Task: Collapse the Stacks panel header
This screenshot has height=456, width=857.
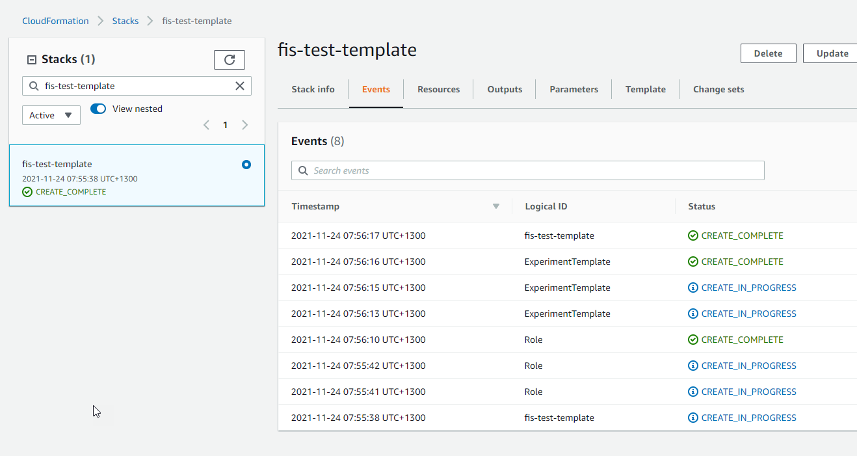Action: 31,60
